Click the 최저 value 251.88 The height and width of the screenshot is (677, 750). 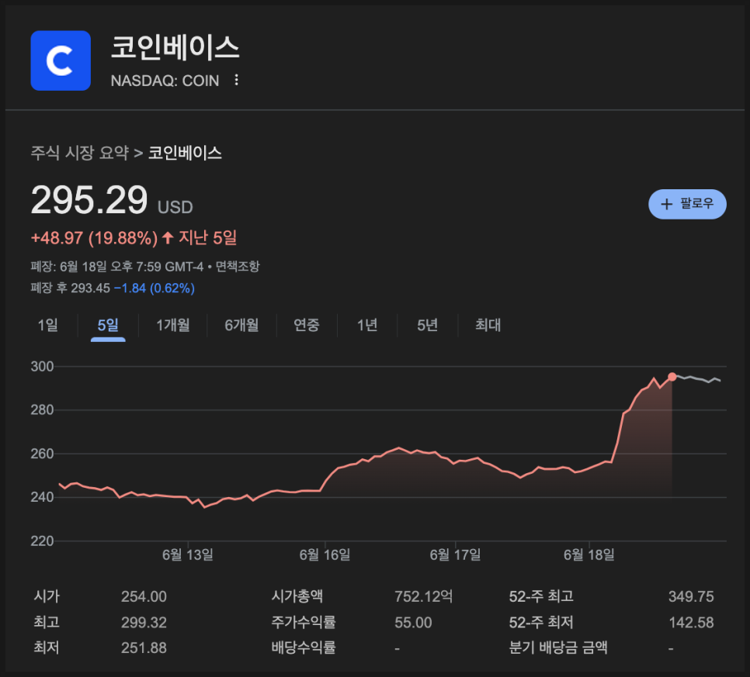pyautogui.click(x=144, y=648)
